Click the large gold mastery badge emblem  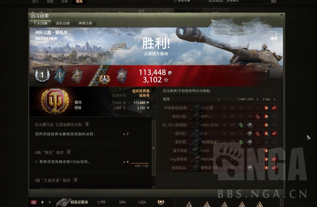point(55,101)
